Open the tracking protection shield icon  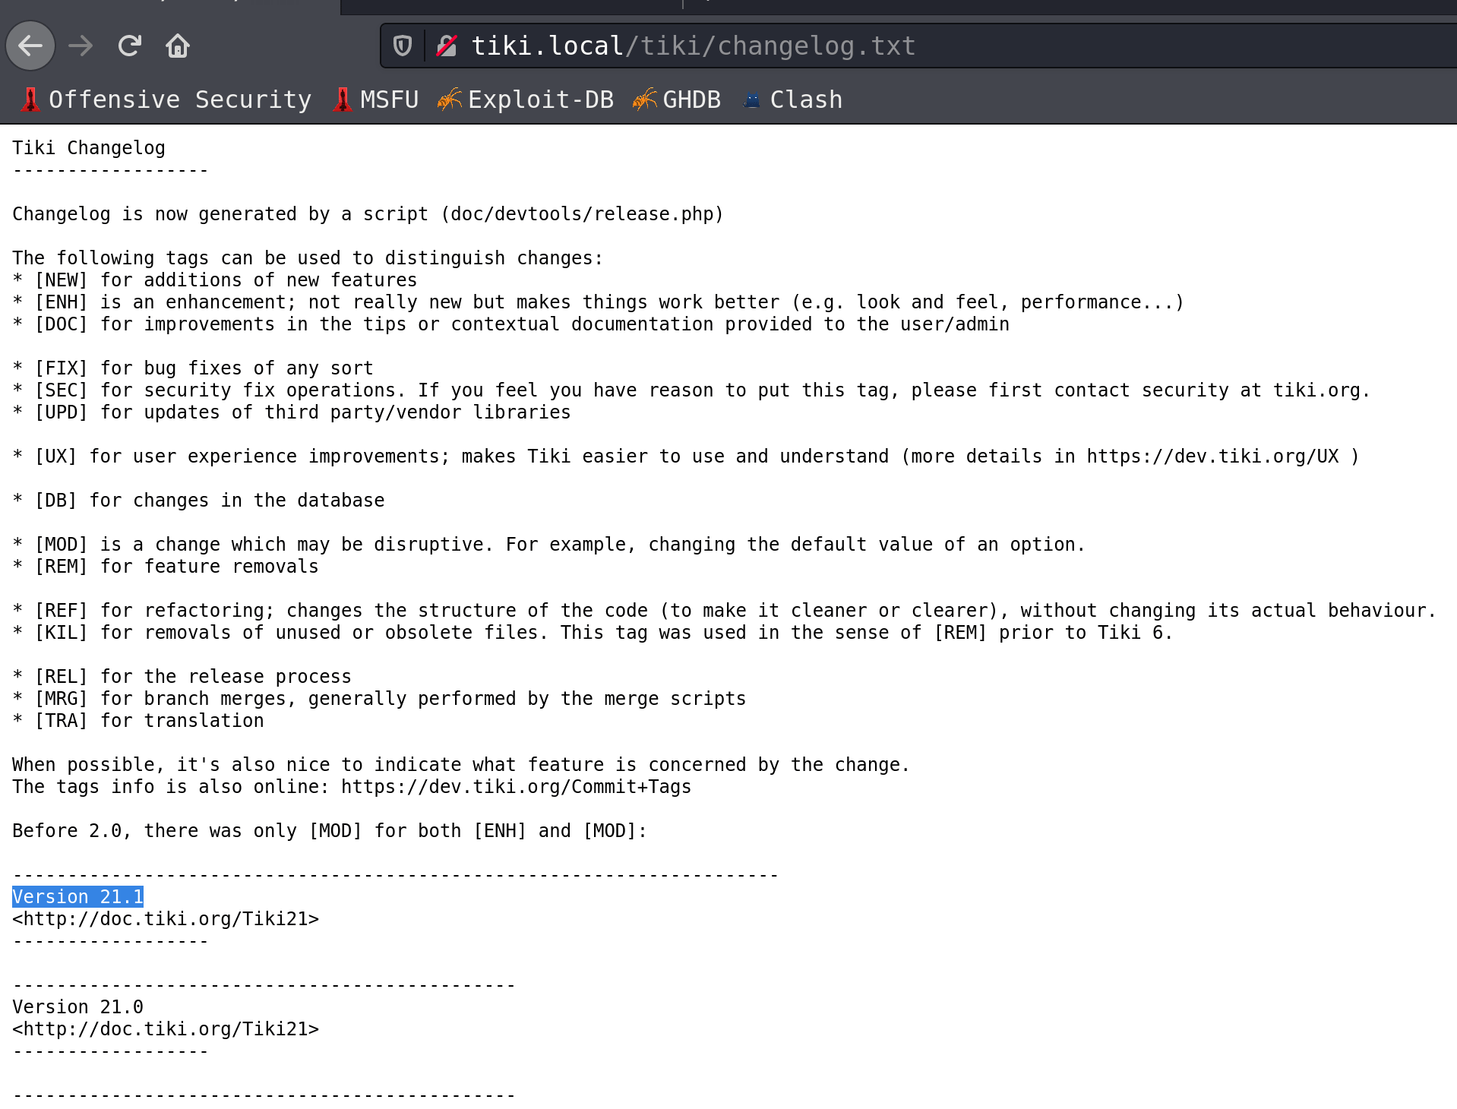(403, 46)
